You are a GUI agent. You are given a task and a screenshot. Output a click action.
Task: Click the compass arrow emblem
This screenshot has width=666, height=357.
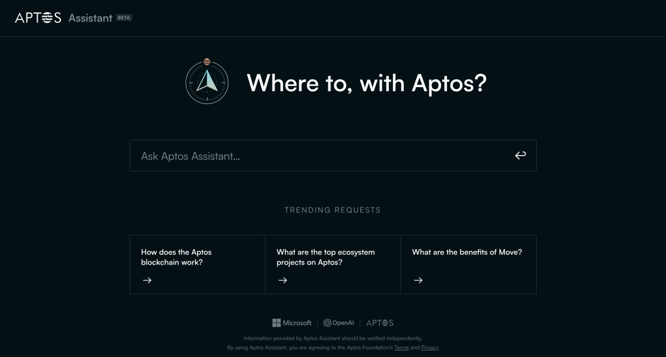click(207, 83)
